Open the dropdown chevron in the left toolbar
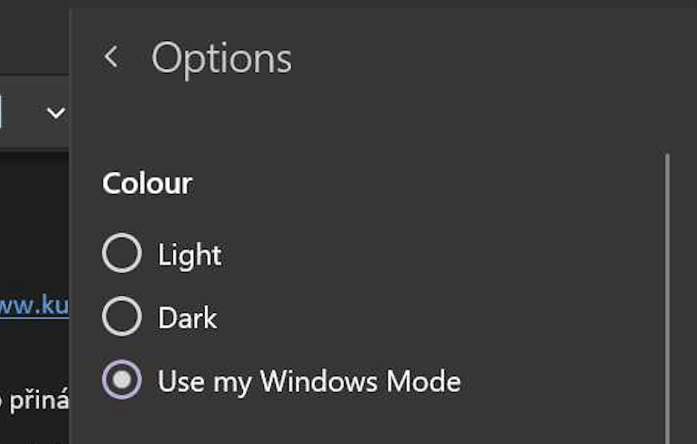 56,114
